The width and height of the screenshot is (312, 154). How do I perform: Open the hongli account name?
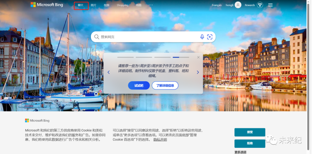click(x=229, y=5)
